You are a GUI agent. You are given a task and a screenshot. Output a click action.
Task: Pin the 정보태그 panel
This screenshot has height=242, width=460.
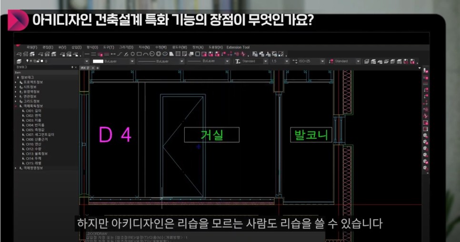[x=72, y=67]
